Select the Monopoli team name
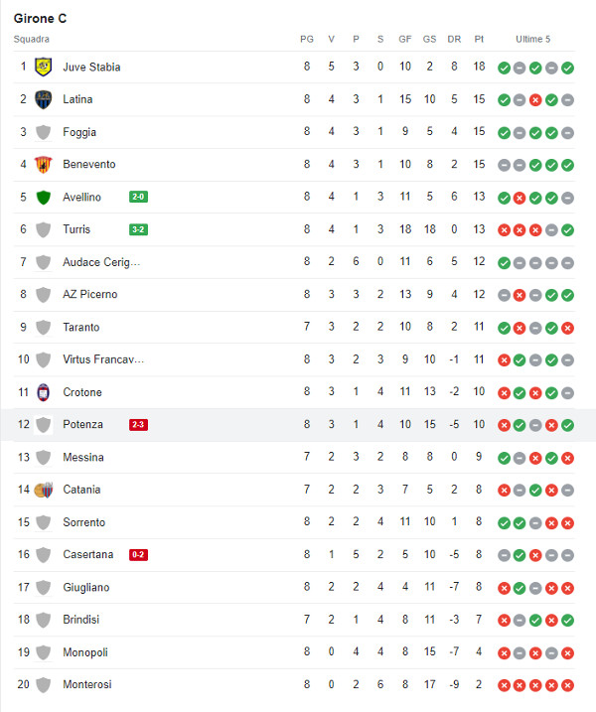This screenshot has height=712, width=596. 85,652
